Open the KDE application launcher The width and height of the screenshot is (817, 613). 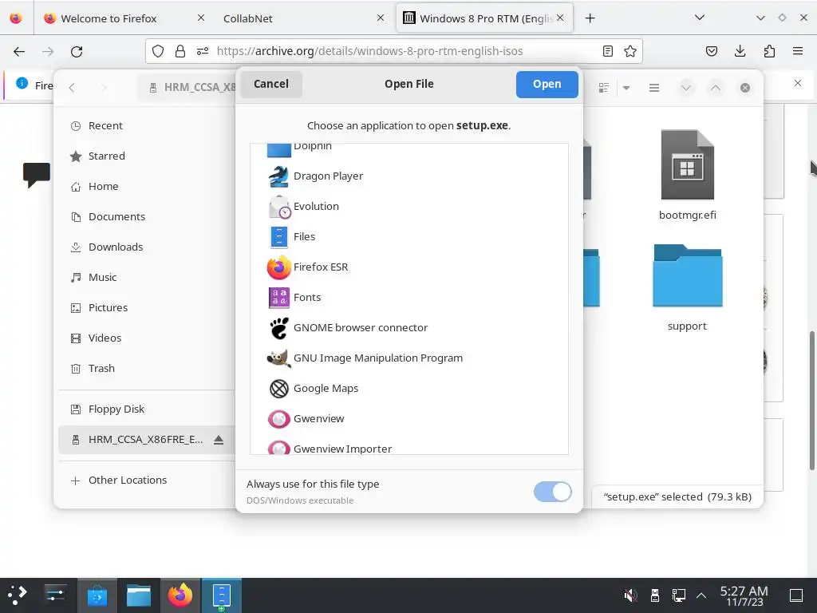click(x=18, y=595)
